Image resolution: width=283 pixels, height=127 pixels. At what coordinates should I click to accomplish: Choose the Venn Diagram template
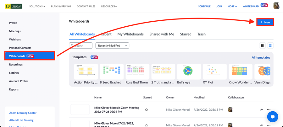pyautogui.click(x=263, y=71)
